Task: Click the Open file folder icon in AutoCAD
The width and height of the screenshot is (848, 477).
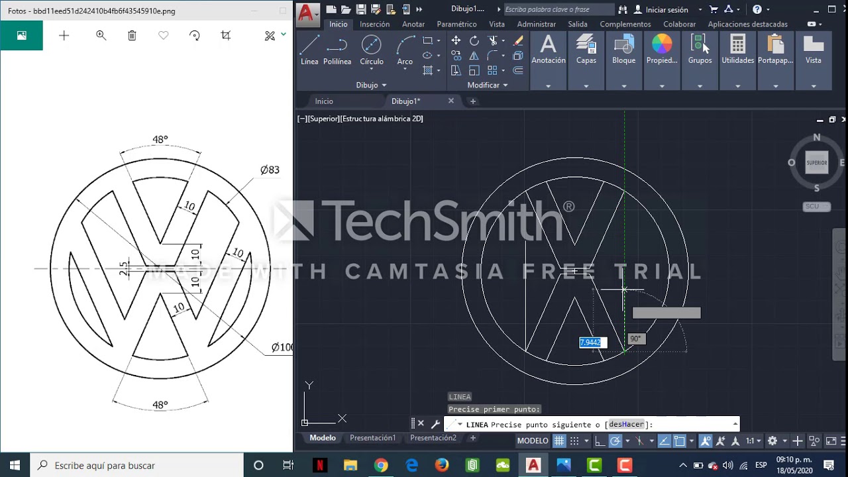Action: point(346,9)
